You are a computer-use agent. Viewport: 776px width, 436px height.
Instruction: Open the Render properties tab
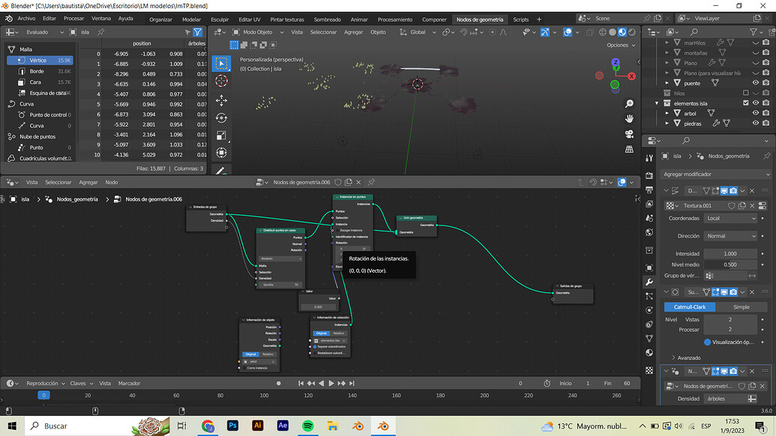[649, 175]
